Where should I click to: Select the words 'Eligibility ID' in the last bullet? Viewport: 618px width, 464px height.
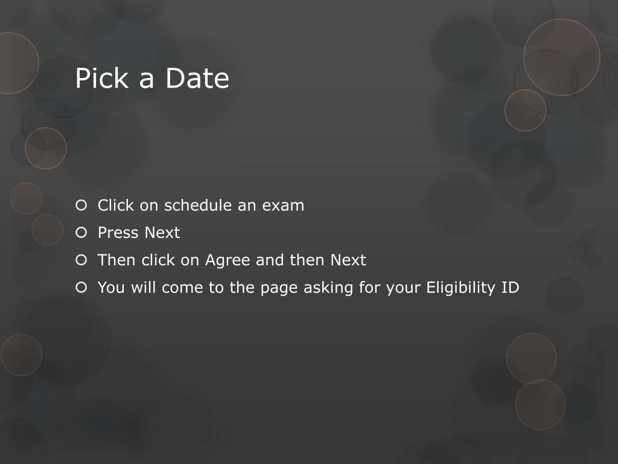(x=473, y=288)
